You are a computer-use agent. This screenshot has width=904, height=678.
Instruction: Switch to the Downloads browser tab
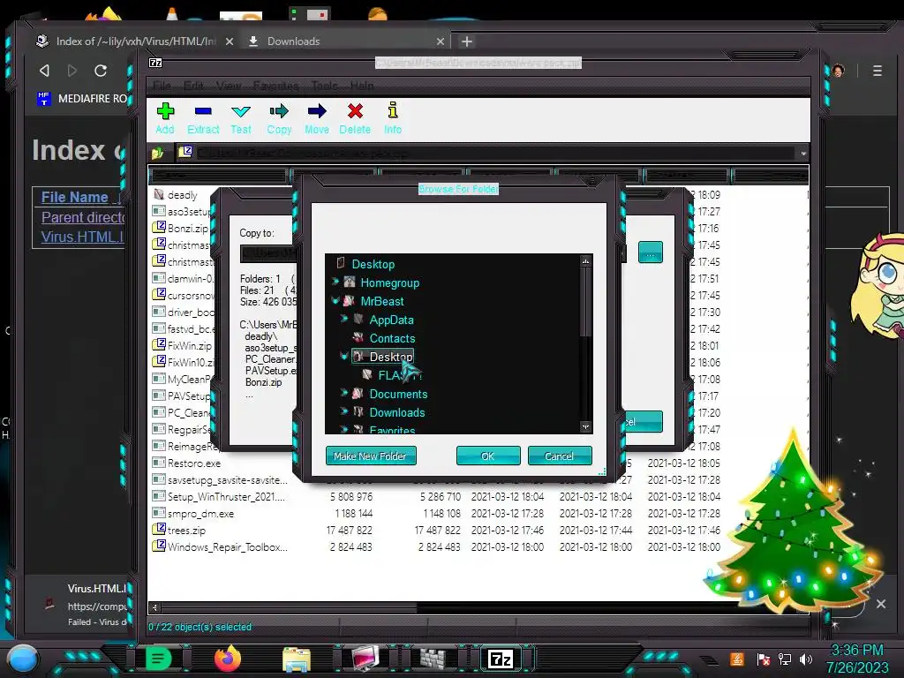tap(345, 41)
